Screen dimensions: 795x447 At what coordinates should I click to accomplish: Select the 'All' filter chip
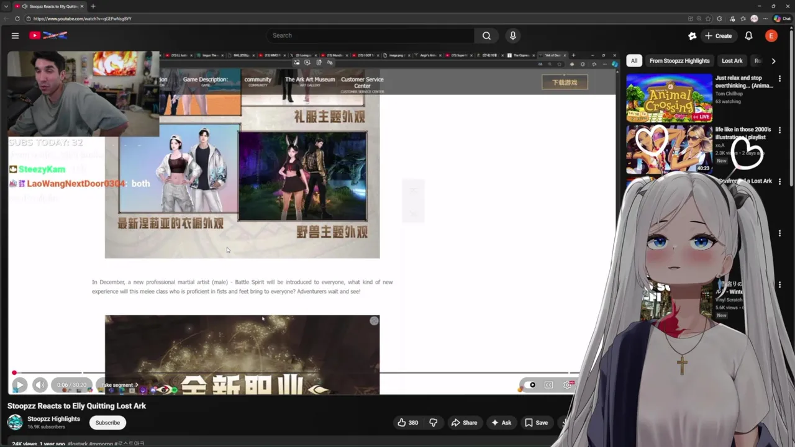tap(634, 61)
